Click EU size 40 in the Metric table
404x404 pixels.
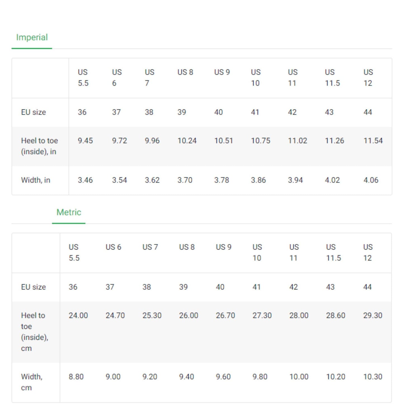coord(220,287)
